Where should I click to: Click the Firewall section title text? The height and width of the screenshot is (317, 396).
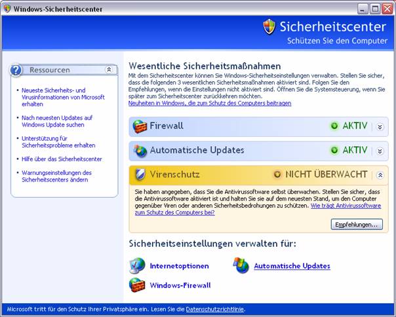coord(167,126)
